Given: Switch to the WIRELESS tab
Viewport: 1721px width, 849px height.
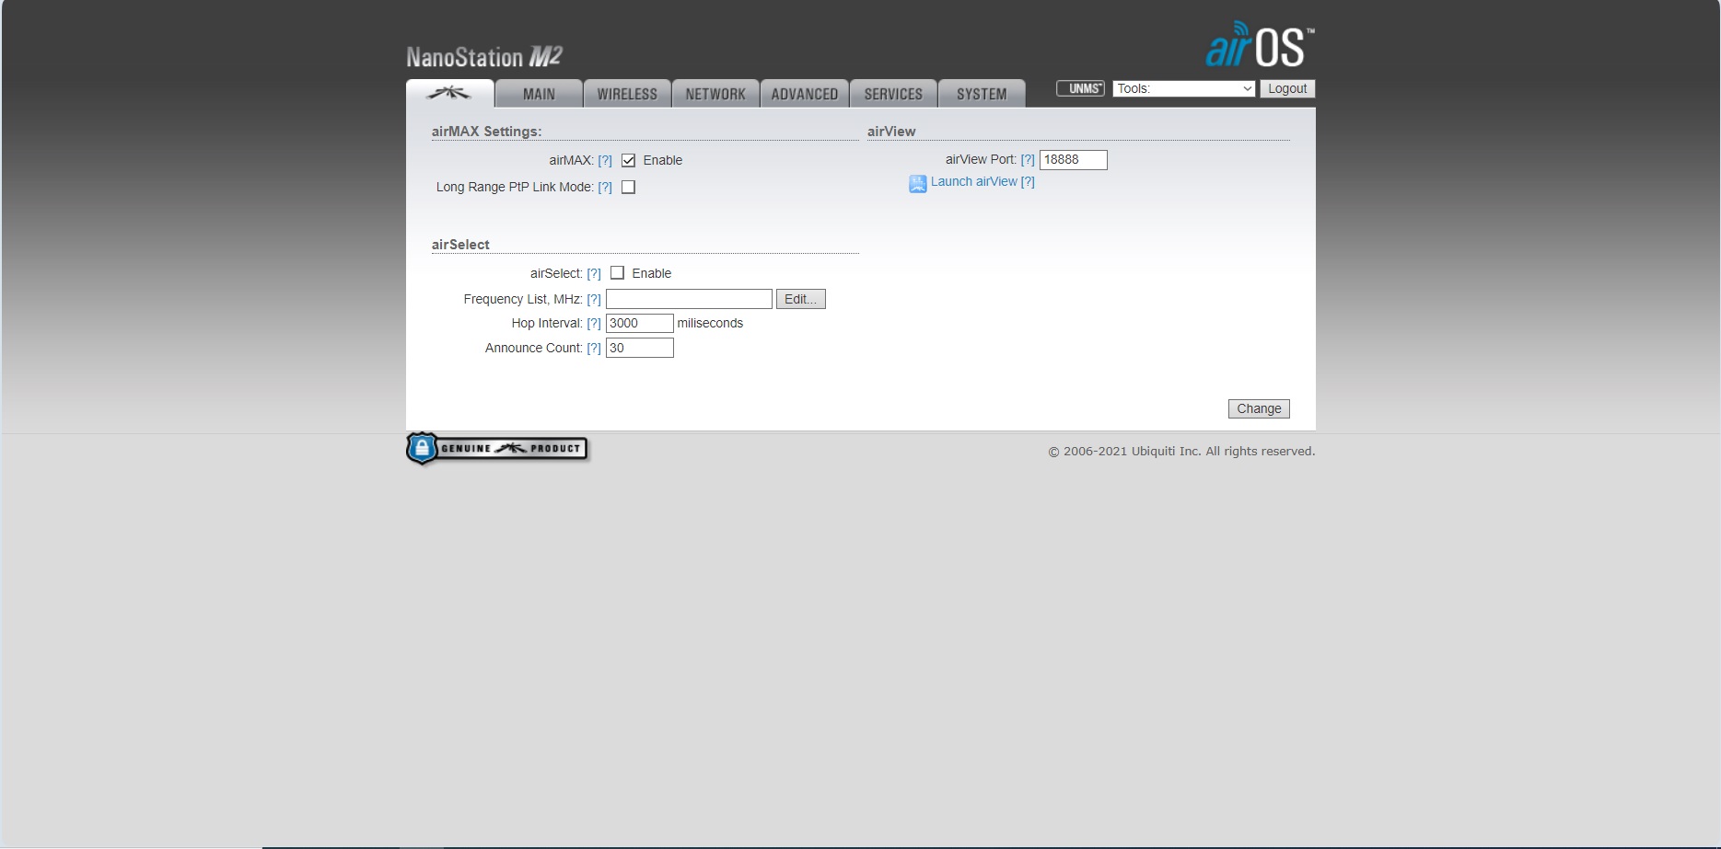Looking at the screenshot, I should pos(627,94).
